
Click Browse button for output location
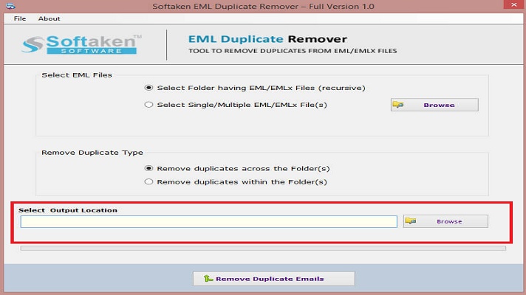445,221
